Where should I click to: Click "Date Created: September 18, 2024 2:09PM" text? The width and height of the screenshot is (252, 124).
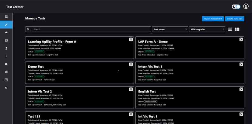(156, 96)
